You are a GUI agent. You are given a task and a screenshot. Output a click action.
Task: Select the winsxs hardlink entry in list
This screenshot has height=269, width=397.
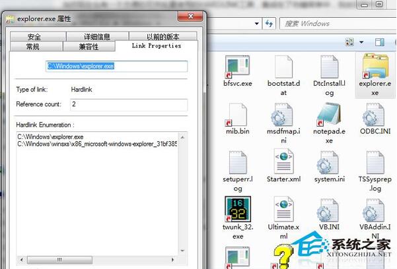tap(97, 144)
